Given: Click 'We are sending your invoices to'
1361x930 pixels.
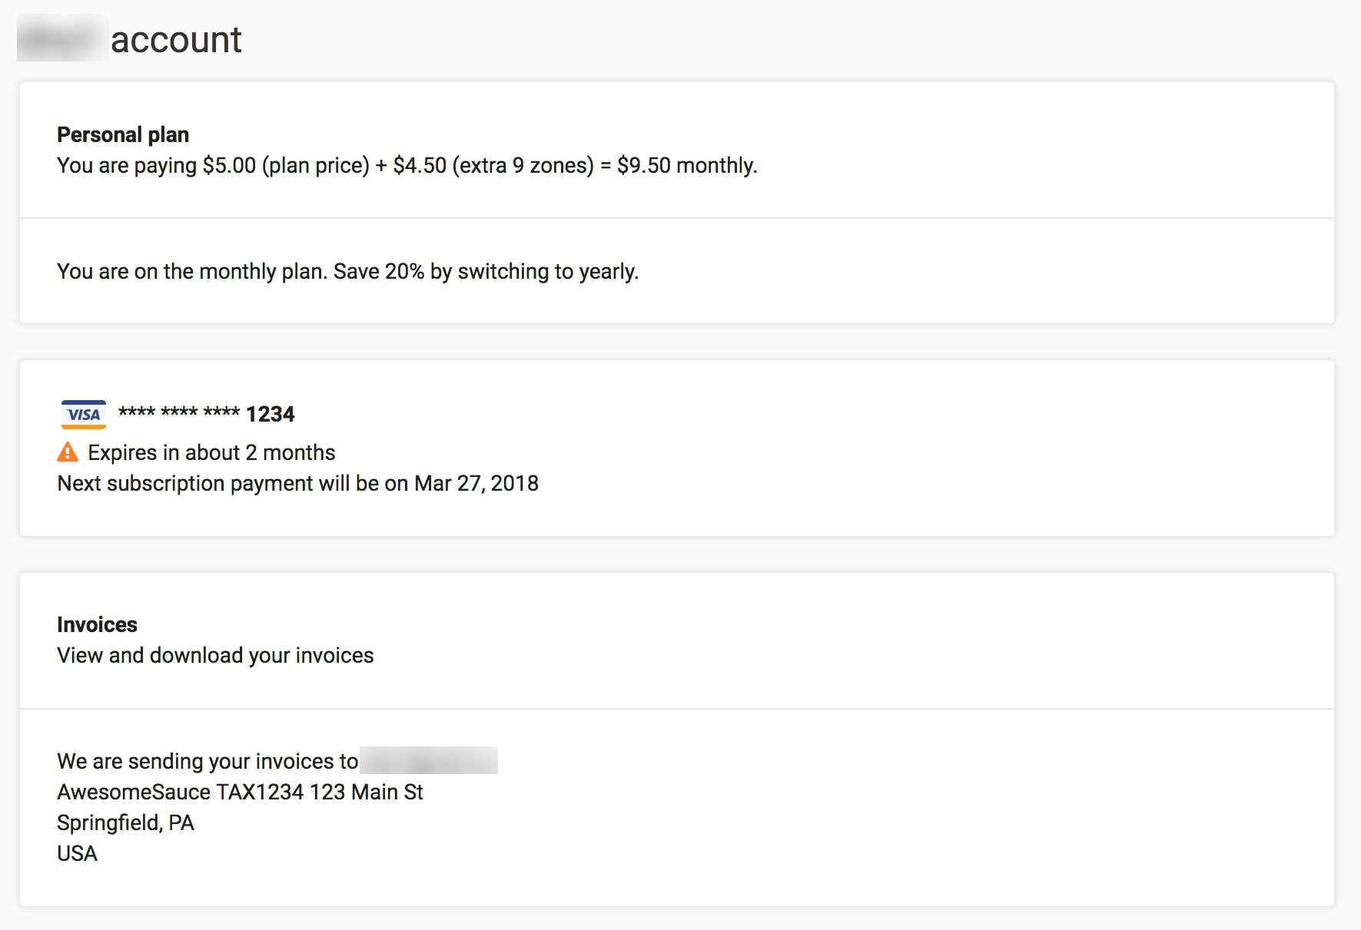Looking at the screenshot, I should click(x=208, y=761).
